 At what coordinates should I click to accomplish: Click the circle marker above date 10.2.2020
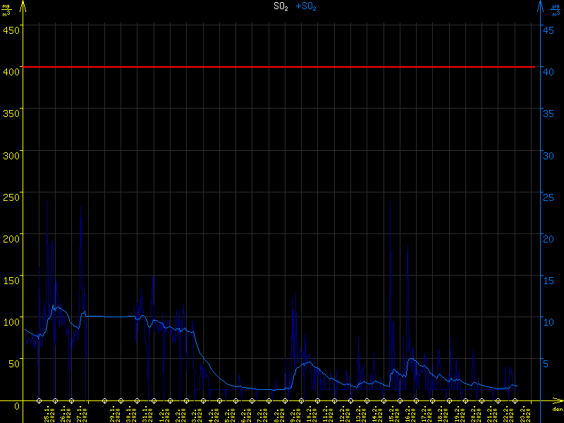[301, 401]
